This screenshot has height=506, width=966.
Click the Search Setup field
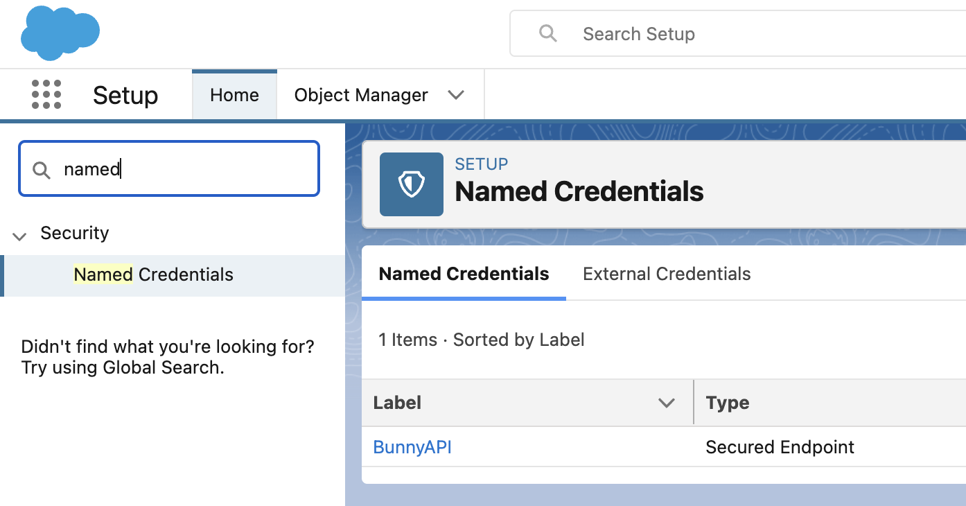(738, 33)
